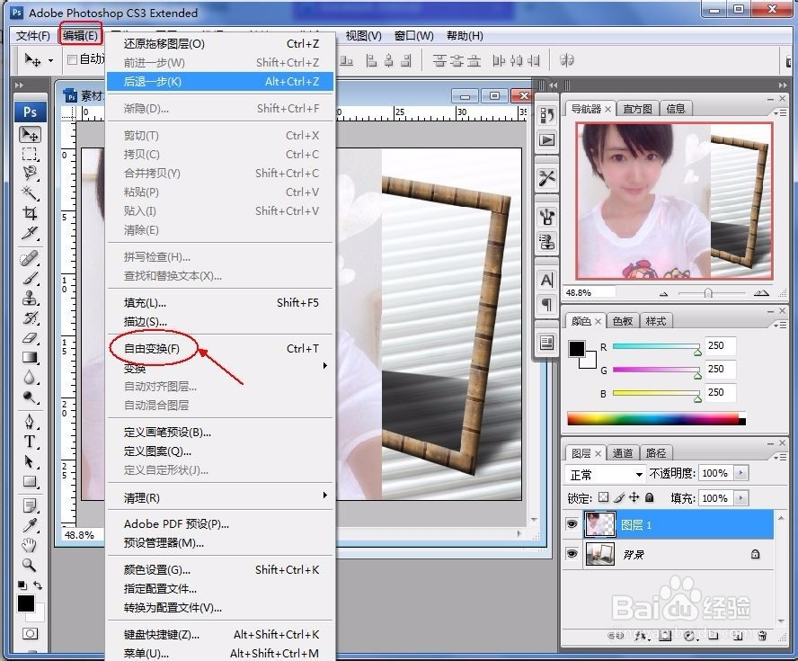Select the Eraser tool
Image resolution: width=798 pixels, height=661 pixels.
click(x=30, y=337)
